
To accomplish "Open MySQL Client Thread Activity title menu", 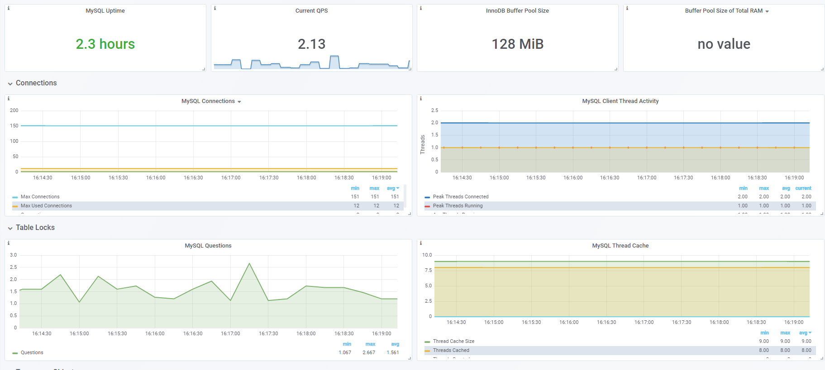I will [x=620, y=101].
